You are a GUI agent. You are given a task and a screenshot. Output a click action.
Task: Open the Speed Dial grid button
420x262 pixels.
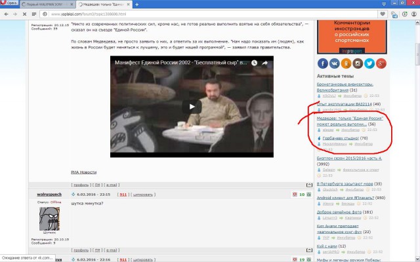(34, 14)
